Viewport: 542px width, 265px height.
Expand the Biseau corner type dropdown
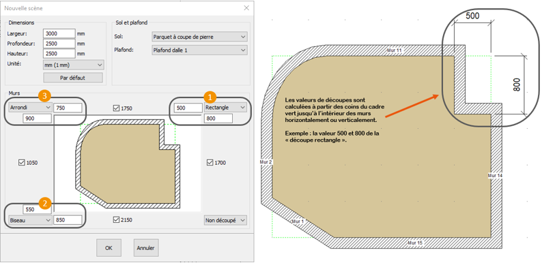click(29, 220)
